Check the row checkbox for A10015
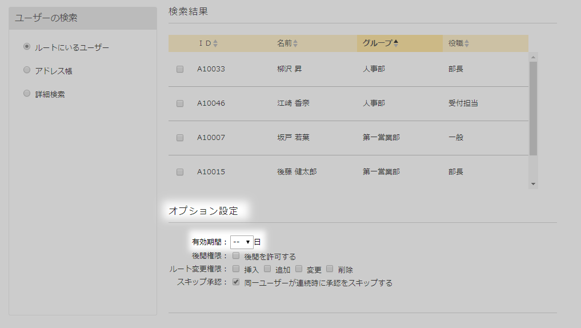This screenshot has width=581, height=328. click(x=180, y=172)
